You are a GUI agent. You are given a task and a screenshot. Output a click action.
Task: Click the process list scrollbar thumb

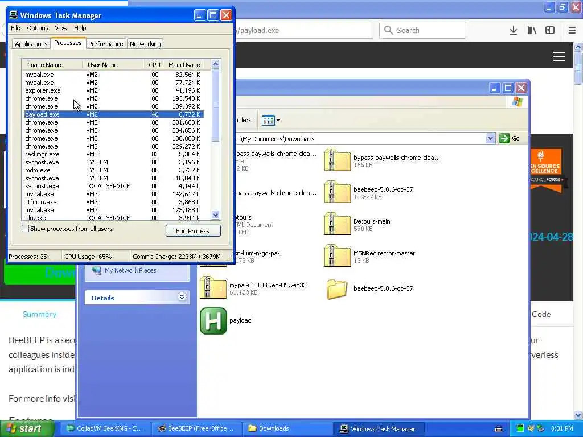[x=216, y=105]
